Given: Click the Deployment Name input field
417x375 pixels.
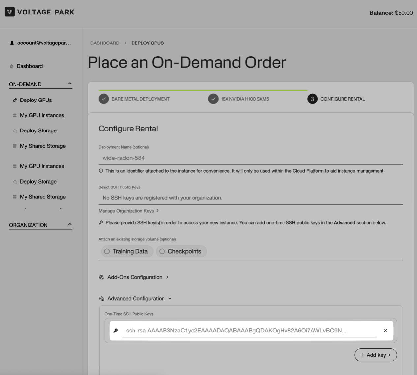Looking at the screenshot, I should [251, 158].
